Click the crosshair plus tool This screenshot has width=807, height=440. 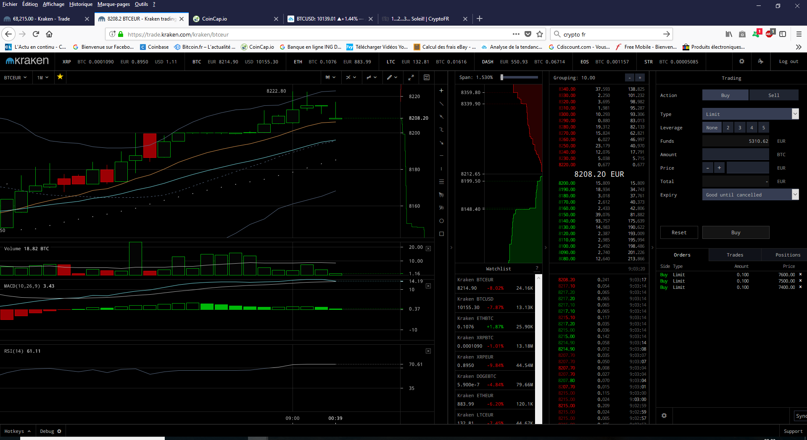pyautogui.click(x=441, y=91)
